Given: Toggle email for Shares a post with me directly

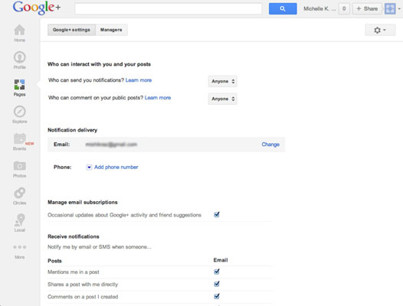Looking at the screenshot, I should click(x=217, y=284).
